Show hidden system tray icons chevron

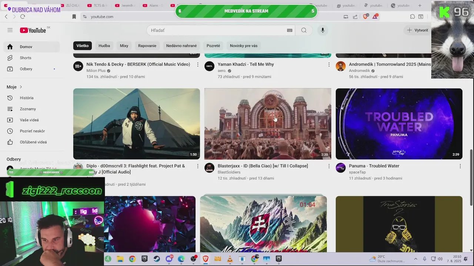[415, 259]
